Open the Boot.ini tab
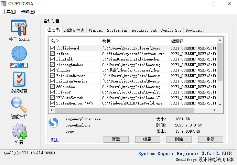Viewport: 237px width, 165px height. [x=194, y=30]
